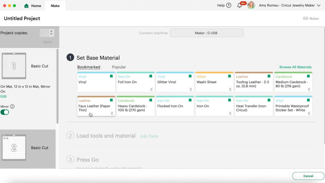This screenshot has height=183, width=325.
Task: Open the Maker : 0 USB machine dropdown
Action: tap(207, 33)
